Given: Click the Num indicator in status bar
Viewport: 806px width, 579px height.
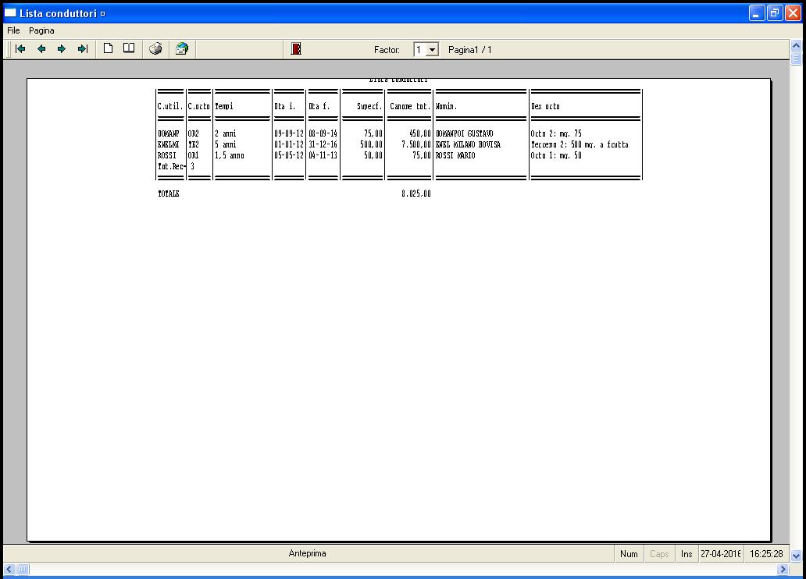Looking at the screenshot, I should click(629, 554).
